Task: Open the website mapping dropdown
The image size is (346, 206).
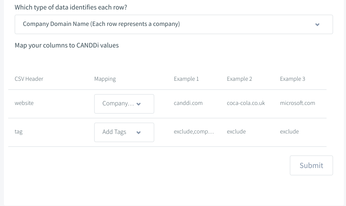Action: pyautogui.click(x=124, y=104)
